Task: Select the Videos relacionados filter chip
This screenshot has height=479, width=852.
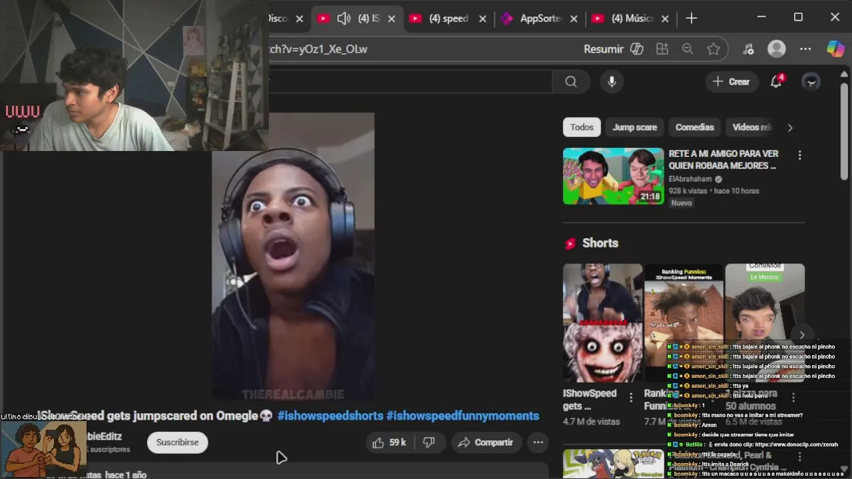Action: tap(751, 127)
